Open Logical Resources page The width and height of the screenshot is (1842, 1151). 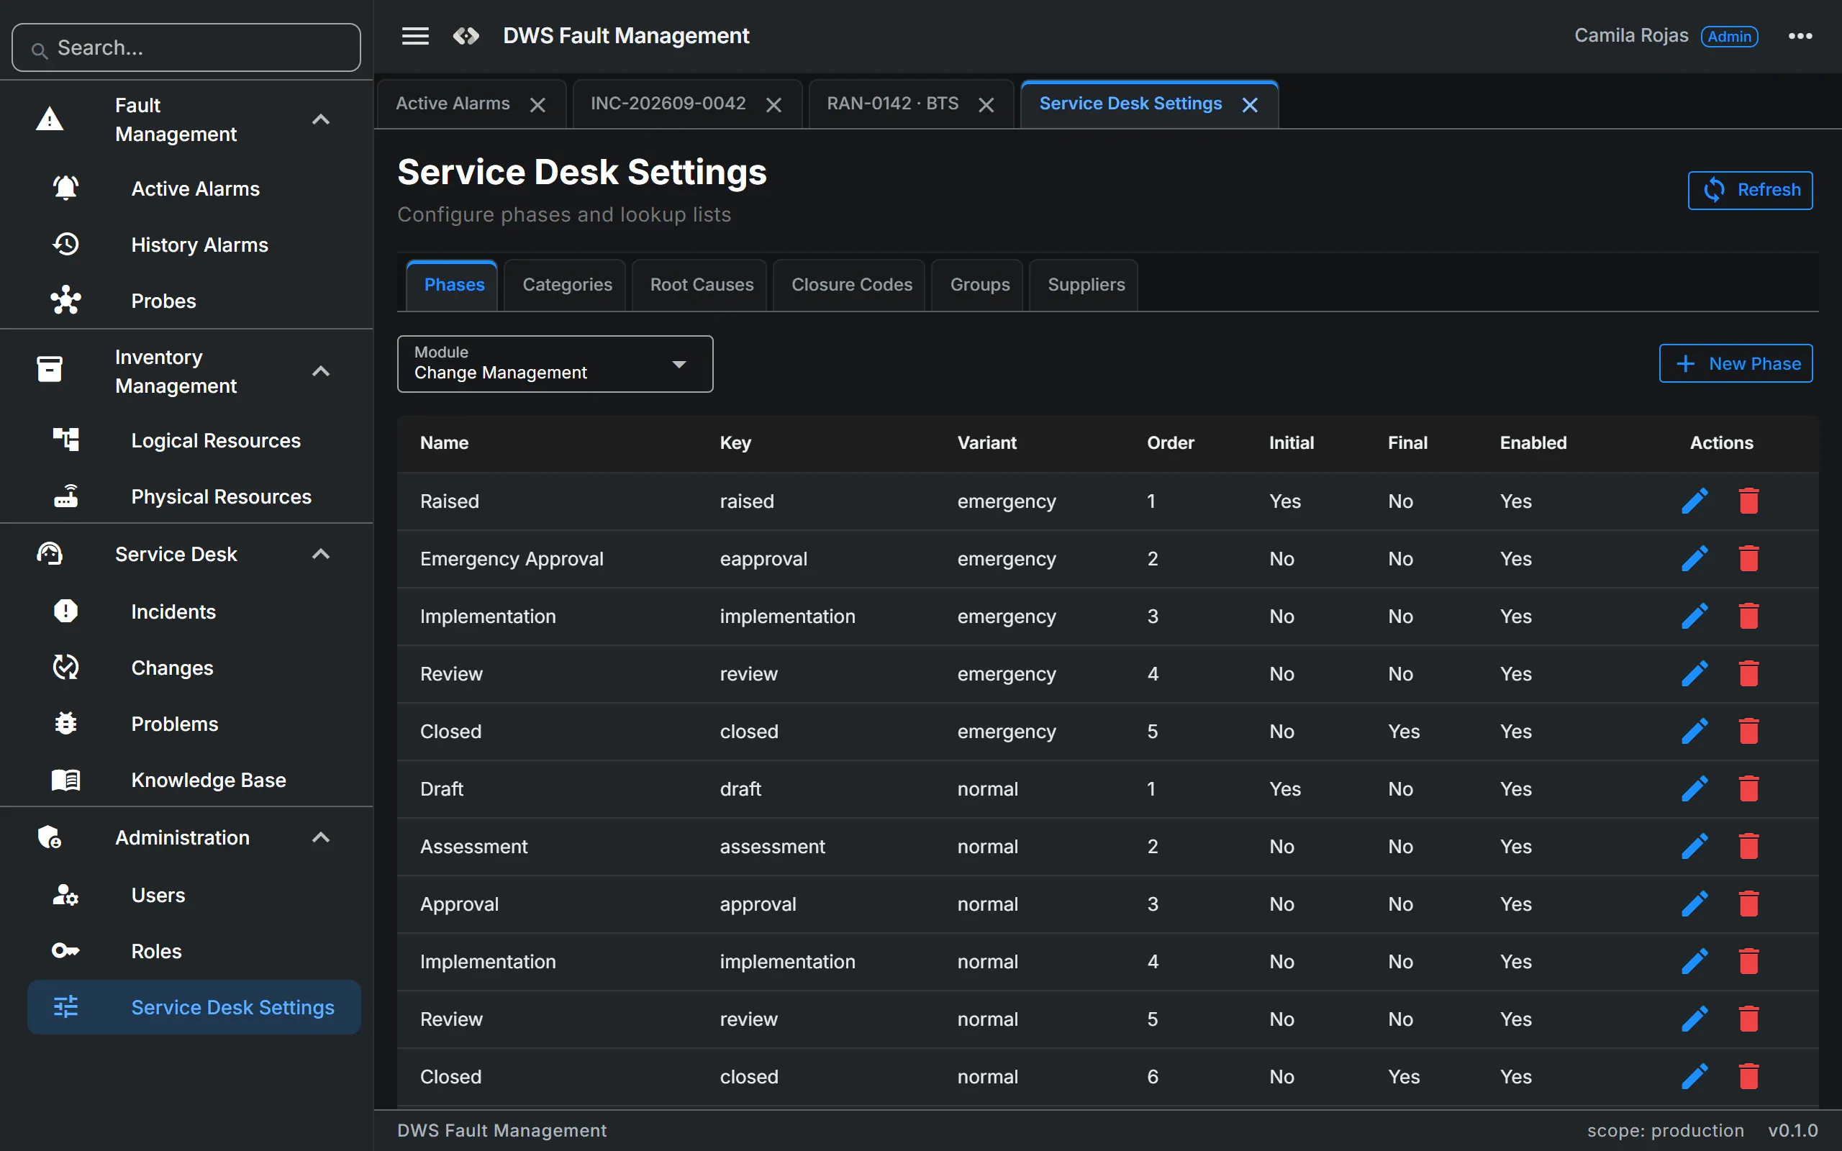[194, 441]
